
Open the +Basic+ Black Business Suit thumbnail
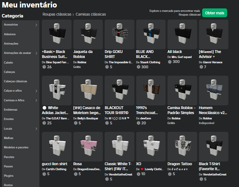click(57, 34)
